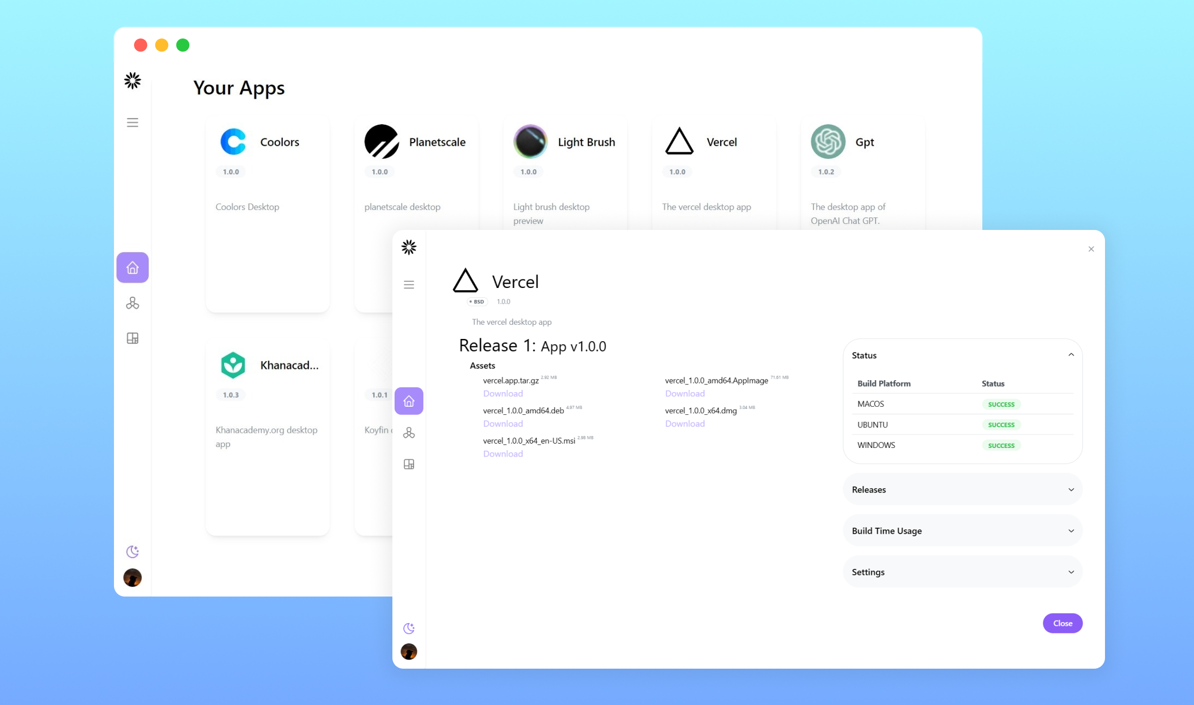Click the Coolors app icon
Viewport: 1194px width, 705px height.
[233, 142]
